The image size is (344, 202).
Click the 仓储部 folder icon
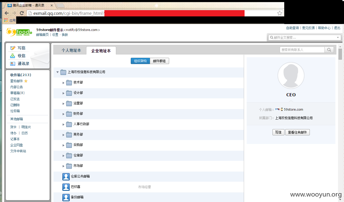click(69, 155)
